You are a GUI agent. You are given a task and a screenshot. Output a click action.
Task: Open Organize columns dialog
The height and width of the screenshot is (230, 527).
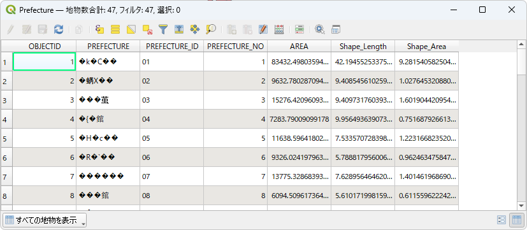coord(263,29)
